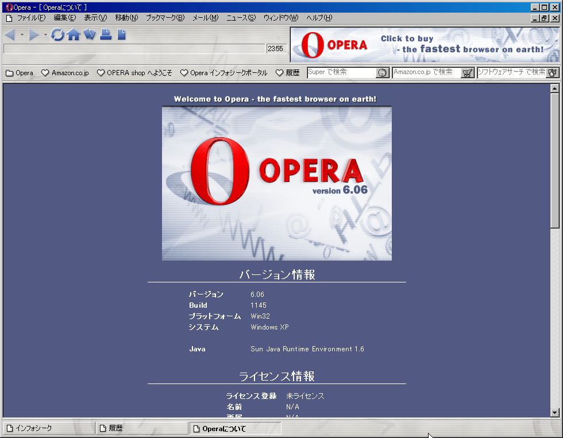This screenshot has width=563, height=438.
Task: Minimize the inner document window
Action: 535,18
